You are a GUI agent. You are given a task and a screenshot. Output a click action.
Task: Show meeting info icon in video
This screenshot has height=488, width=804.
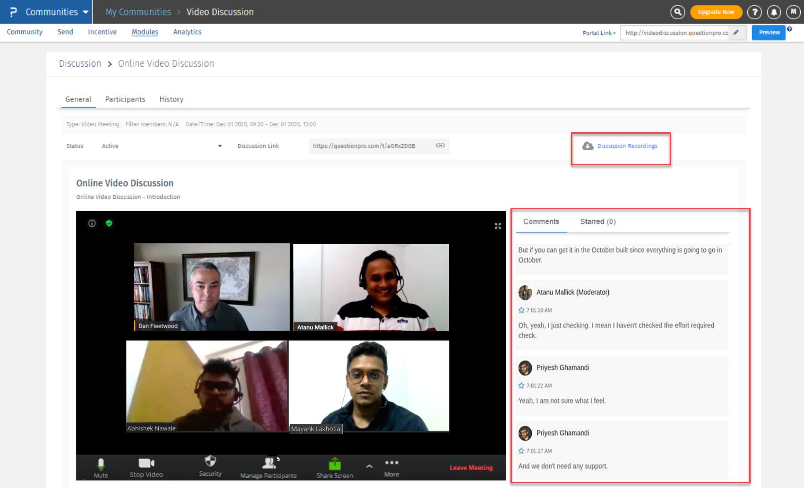coord(92,223)
